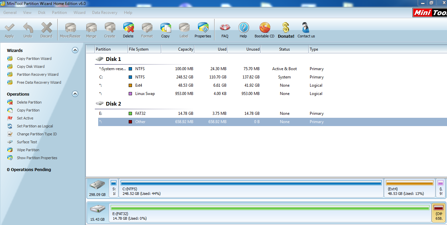This screenshot has height=225, width=447.
Task: Sort by the Unused column header
Action: click(x=244, y=49)
